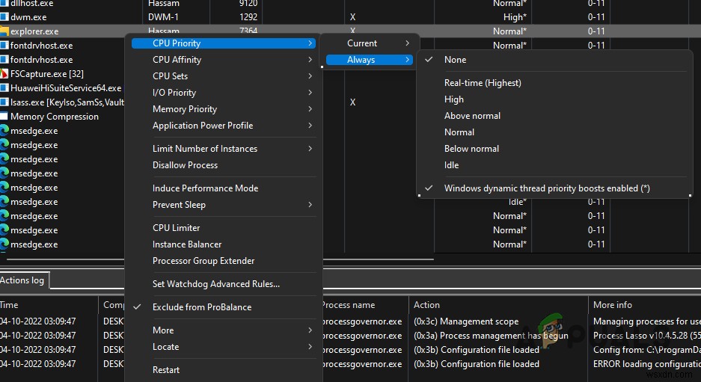Click the dllhost.exe process icon
The width and height of the screenshot is (701, 382).
coord(4,4)
